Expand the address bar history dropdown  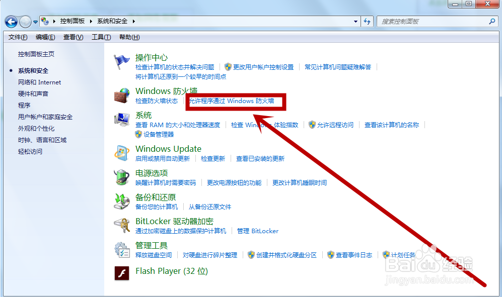coord(355,22)
